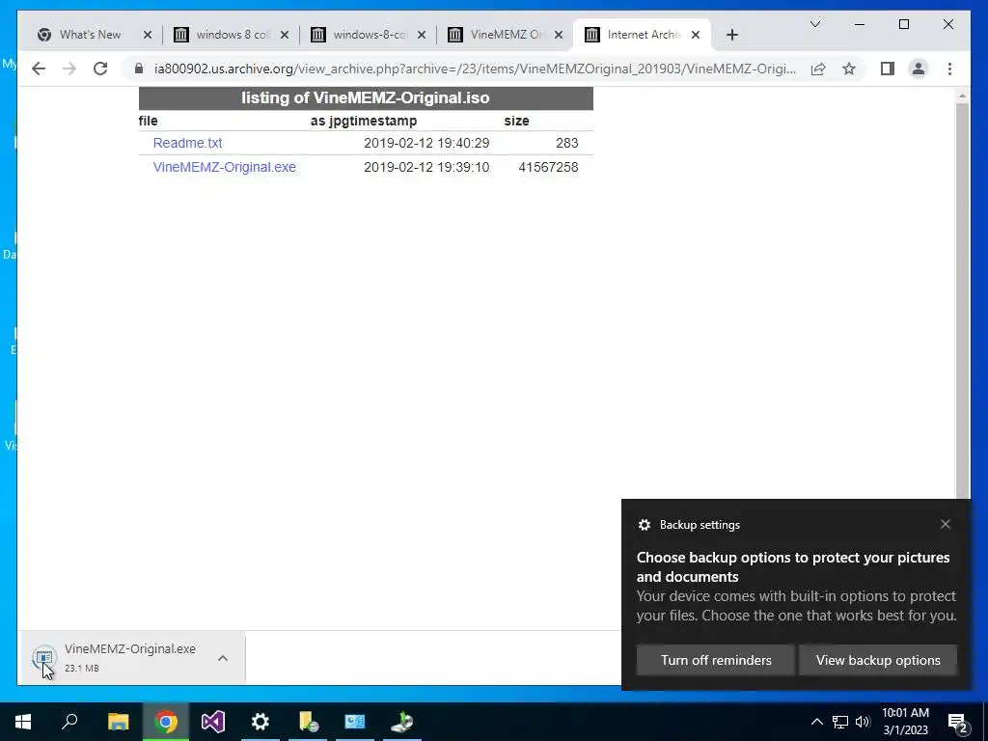Open Settings from the taskbar

click(x=261, y=722)
